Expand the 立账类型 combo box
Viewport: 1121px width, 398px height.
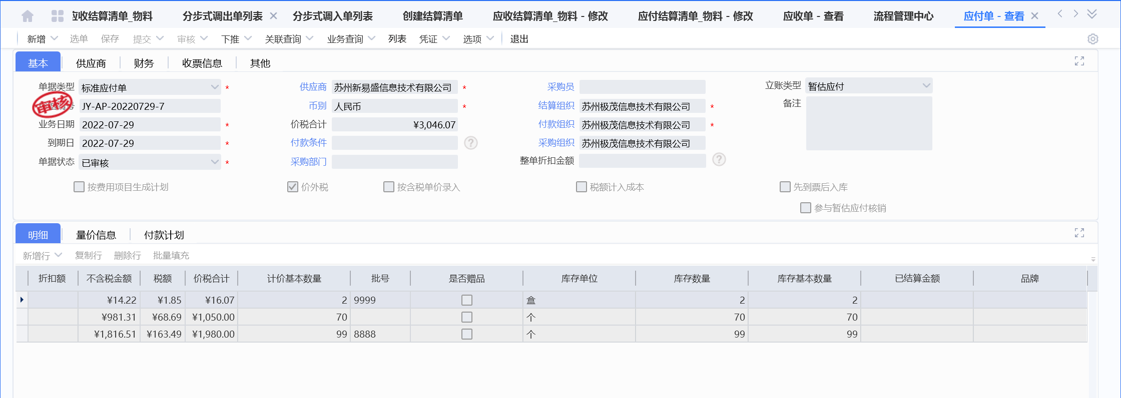[926, 86]
